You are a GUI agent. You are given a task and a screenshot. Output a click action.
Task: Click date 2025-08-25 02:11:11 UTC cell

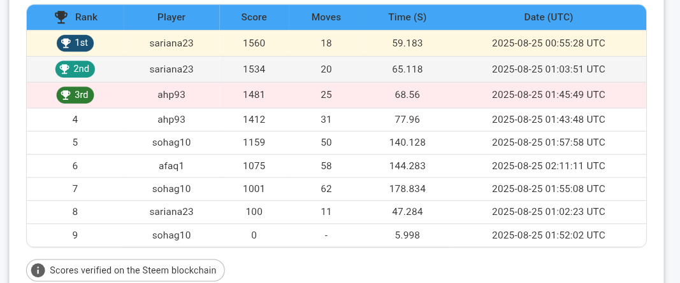coord(549,166)
